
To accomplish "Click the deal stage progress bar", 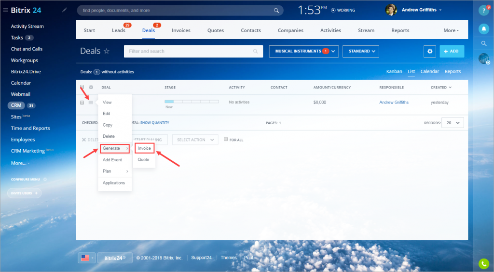I will (192, 102).
